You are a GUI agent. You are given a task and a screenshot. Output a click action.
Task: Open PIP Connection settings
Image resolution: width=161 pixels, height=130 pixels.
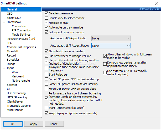[22, 30]
